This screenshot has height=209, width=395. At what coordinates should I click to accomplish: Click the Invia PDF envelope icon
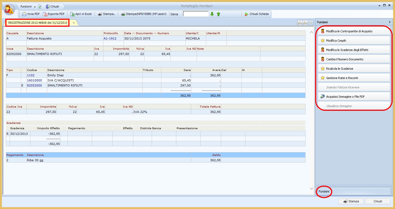coord(24,14)
